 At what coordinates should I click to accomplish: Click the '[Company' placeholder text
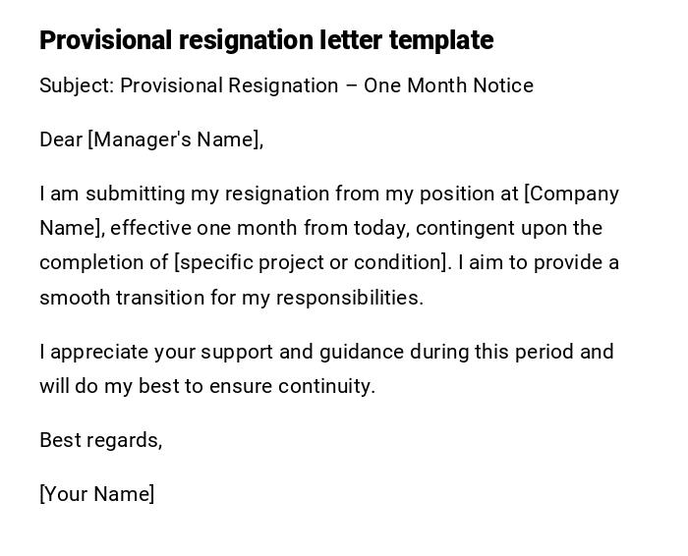572,194
